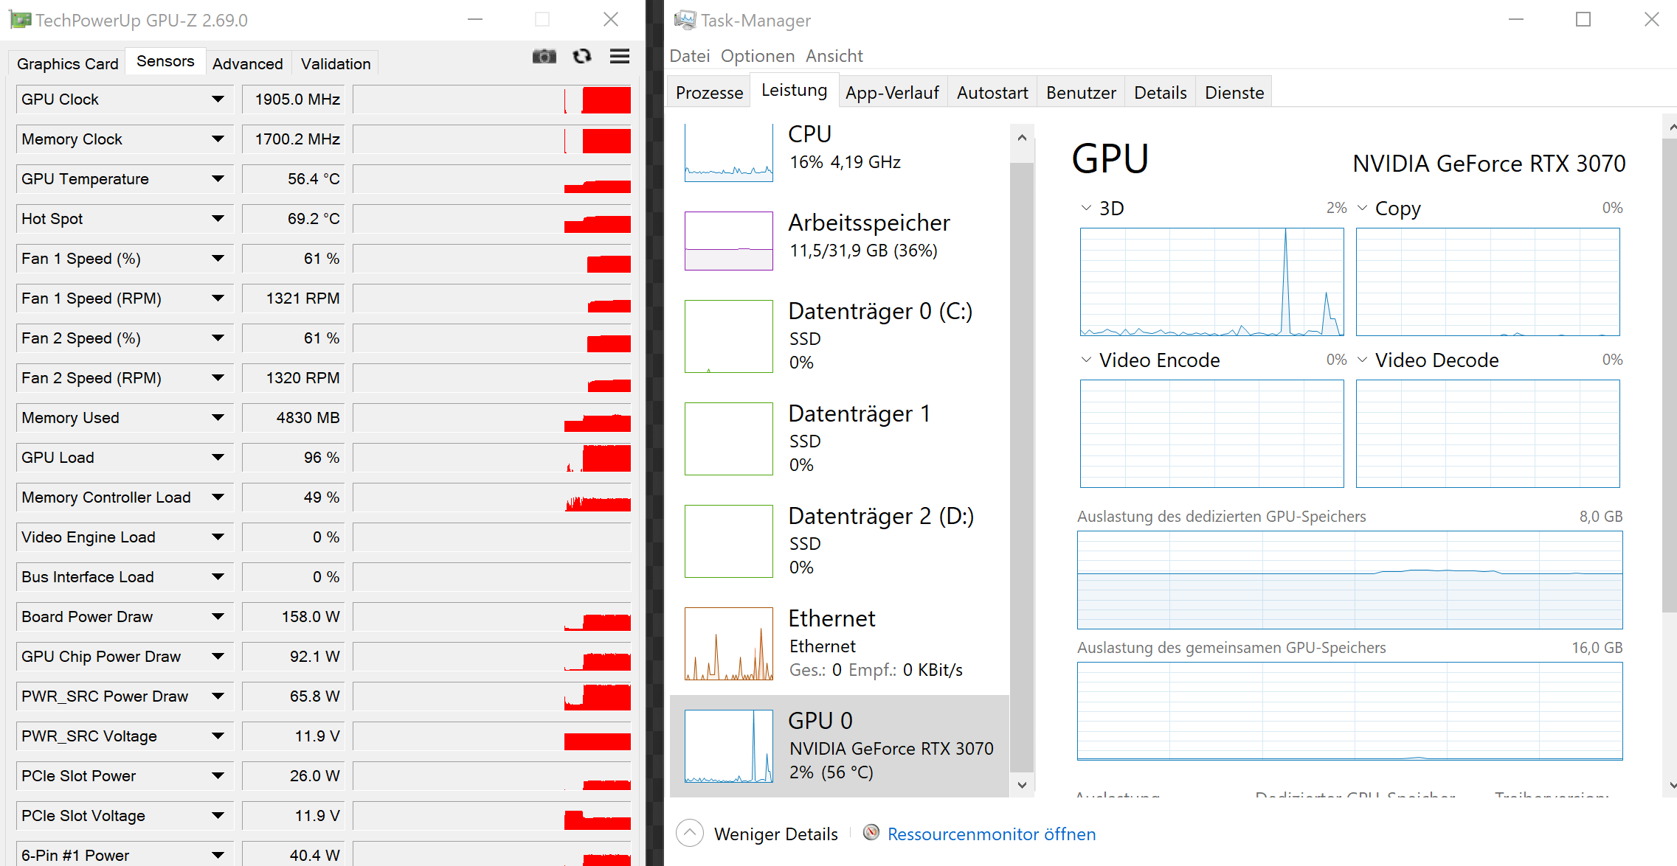1677x866 pixels.
Task: Open the GPU Temperature sensor dropdown
Action: point(218,178)
